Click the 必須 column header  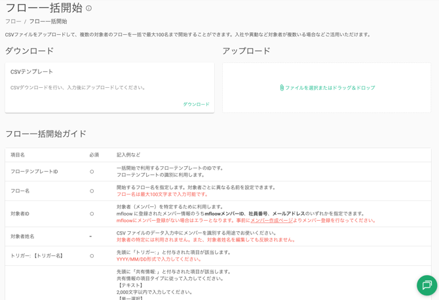[94, 155]
